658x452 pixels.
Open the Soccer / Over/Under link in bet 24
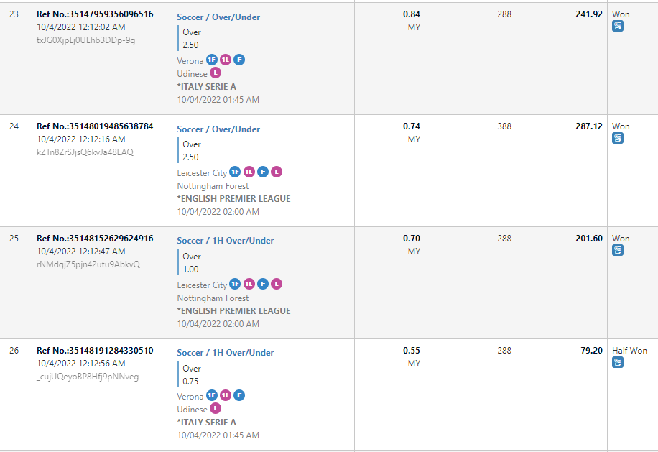coord(218,129)
